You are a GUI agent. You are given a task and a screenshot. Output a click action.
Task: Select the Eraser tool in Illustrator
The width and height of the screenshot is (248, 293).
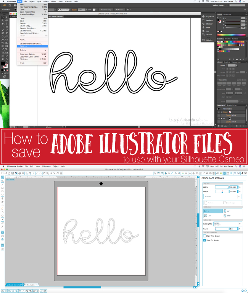6,33
